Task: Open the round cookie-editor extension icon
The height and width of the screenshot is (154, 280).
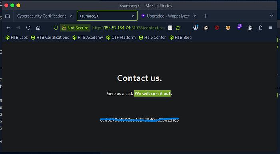Action: (250, 28)
